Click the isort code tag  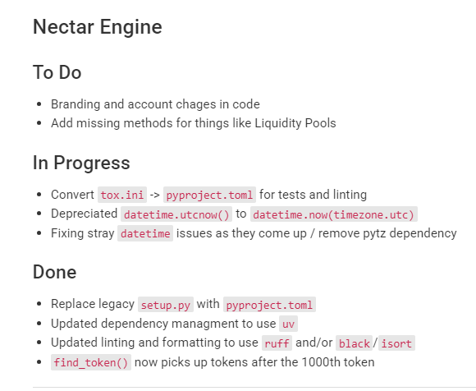pos(396,343)
